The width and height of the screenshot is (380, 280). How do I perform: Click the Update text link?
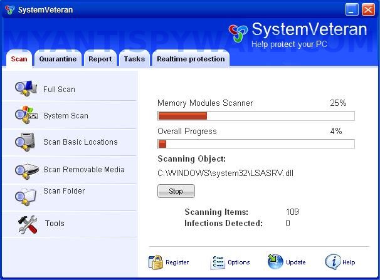[296, 262]
